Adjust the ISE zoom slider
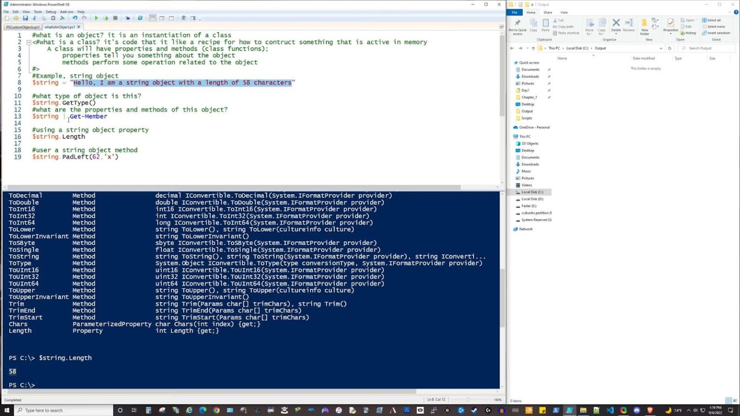This screenshot has width=740, height=416. pos(468,400)
